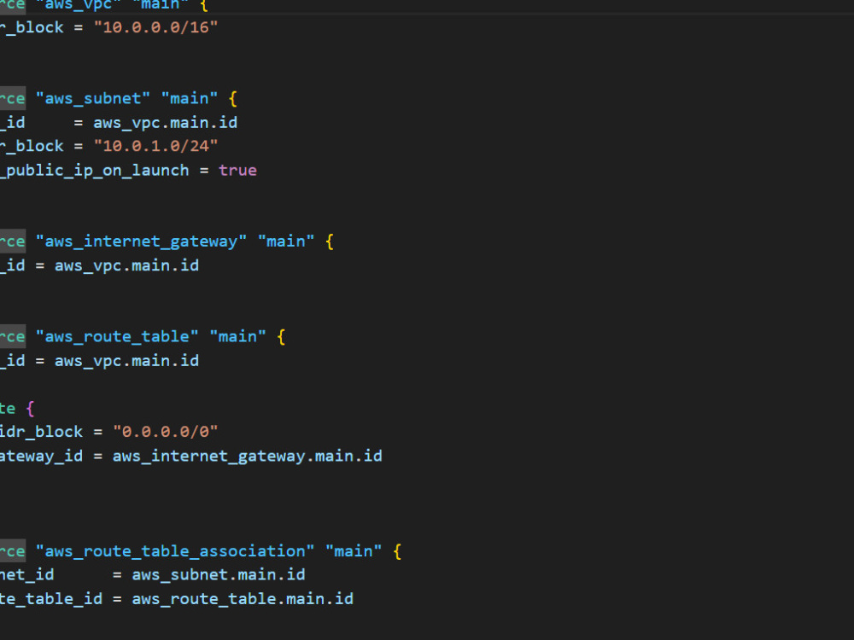Viewport: 854px width, 640px height.
Task: Click the "10.0.1.0/24" CIDR string
Action: pyautogui.click(x=155, y=146)
